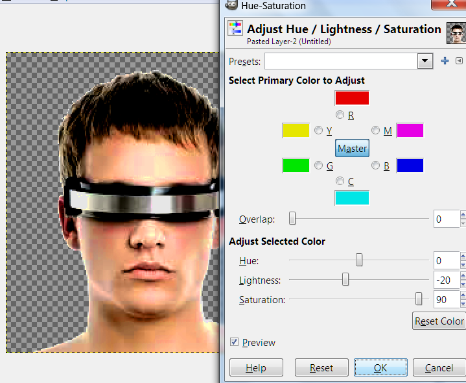Click the red color swatch
The image size is (466, 383).
point(352,98)
